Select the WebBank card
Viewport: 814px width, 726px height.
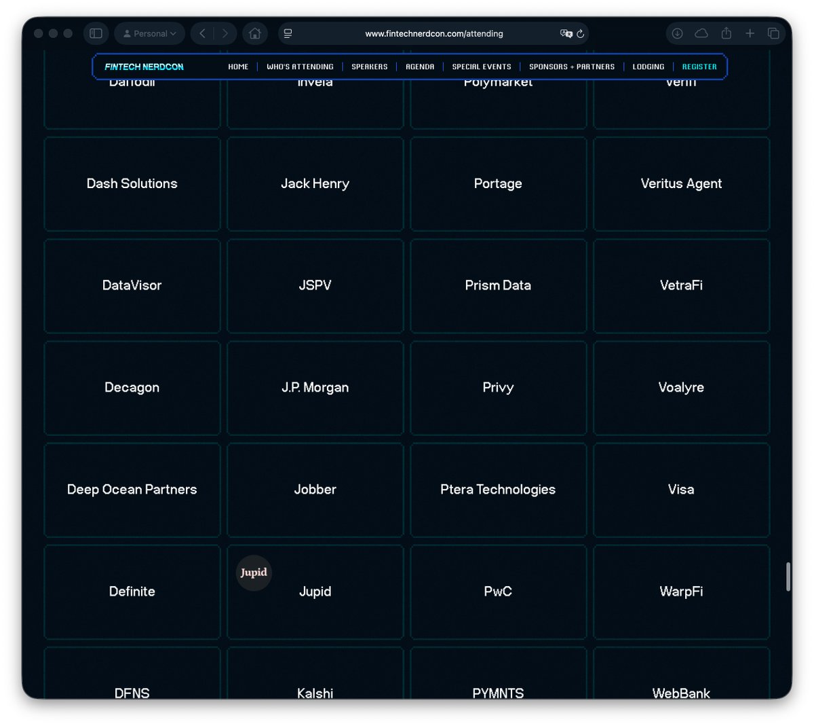682,674
